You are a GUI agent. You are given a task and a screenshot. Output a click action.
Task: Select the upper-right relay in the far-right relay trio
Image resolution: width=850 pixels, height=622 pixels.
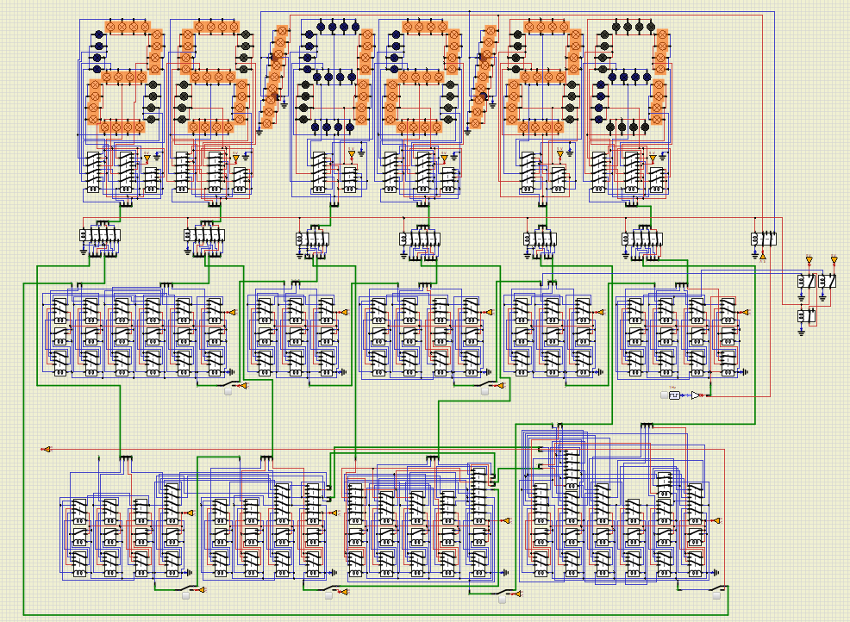pyautogui.click(x=828, y=282)
